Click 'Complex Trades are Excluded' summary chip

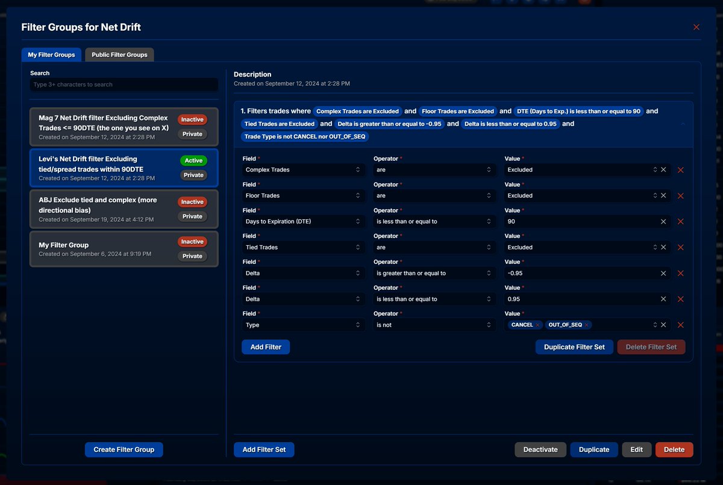point(357,111)
